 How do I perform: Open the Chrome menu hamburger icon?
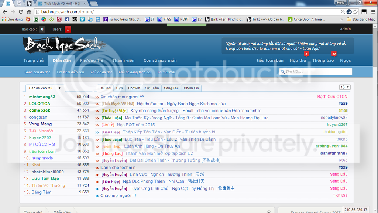point(373,12)
